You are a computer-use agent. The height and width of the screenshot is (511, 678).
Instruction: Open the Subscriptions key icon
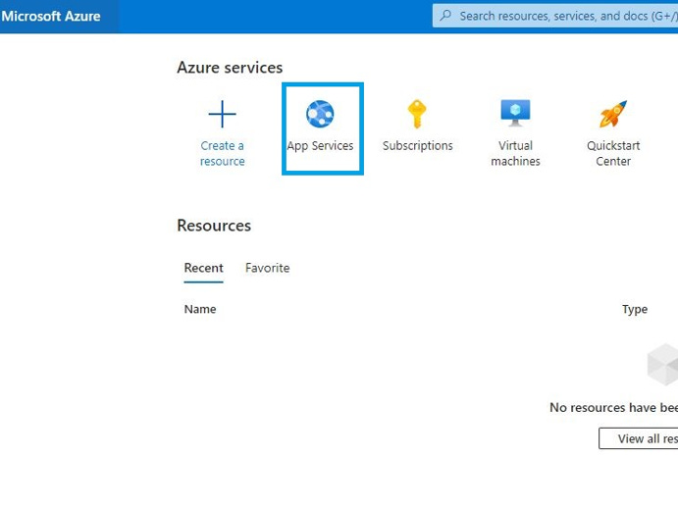[x=417, y=114]
